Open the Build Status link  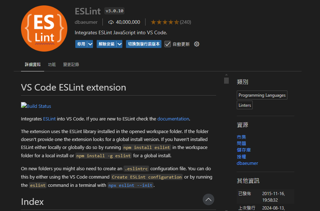click(39, 106)
